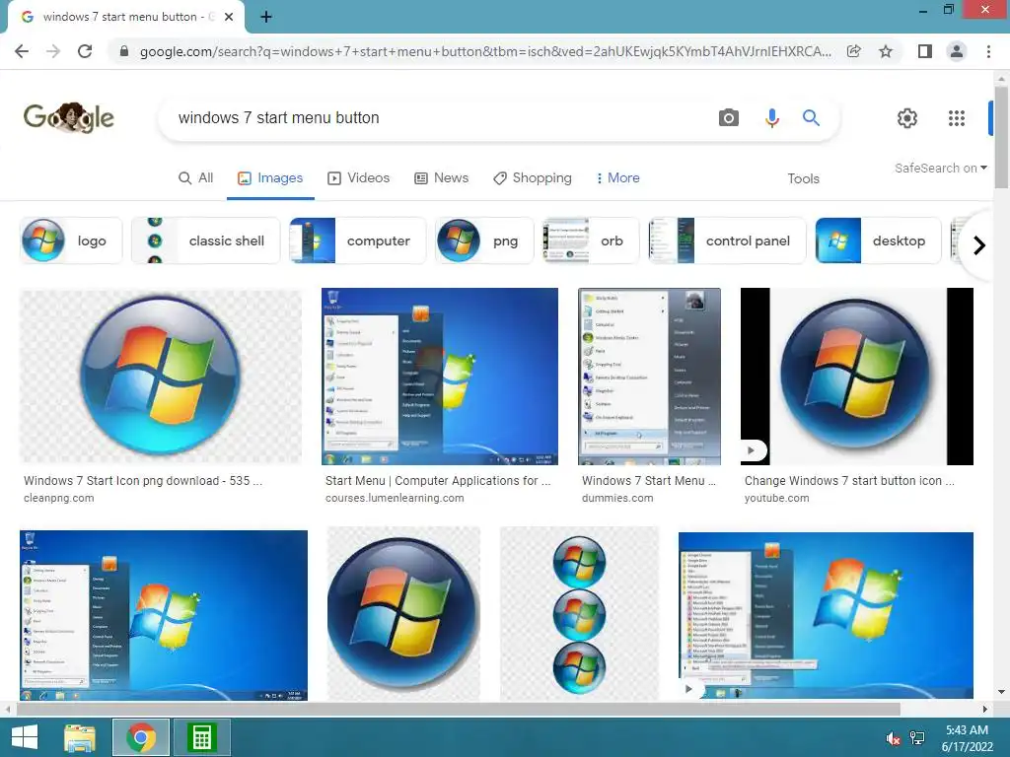Open the Shopping results tab
This screenshot has width=1010, height=757.
click(x=532, y=178)
